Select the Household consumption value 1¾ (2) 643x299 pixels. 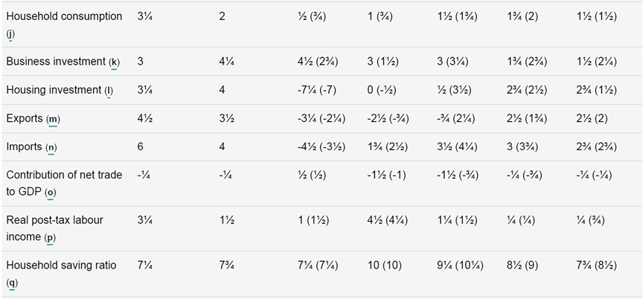[522, 17]
